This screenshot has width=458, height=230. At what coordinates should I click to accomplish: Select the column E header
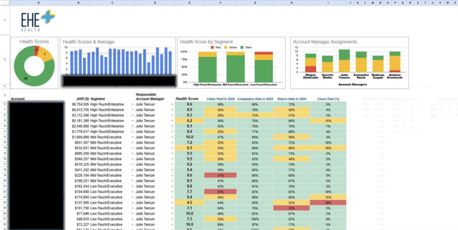tap(190, 3)
